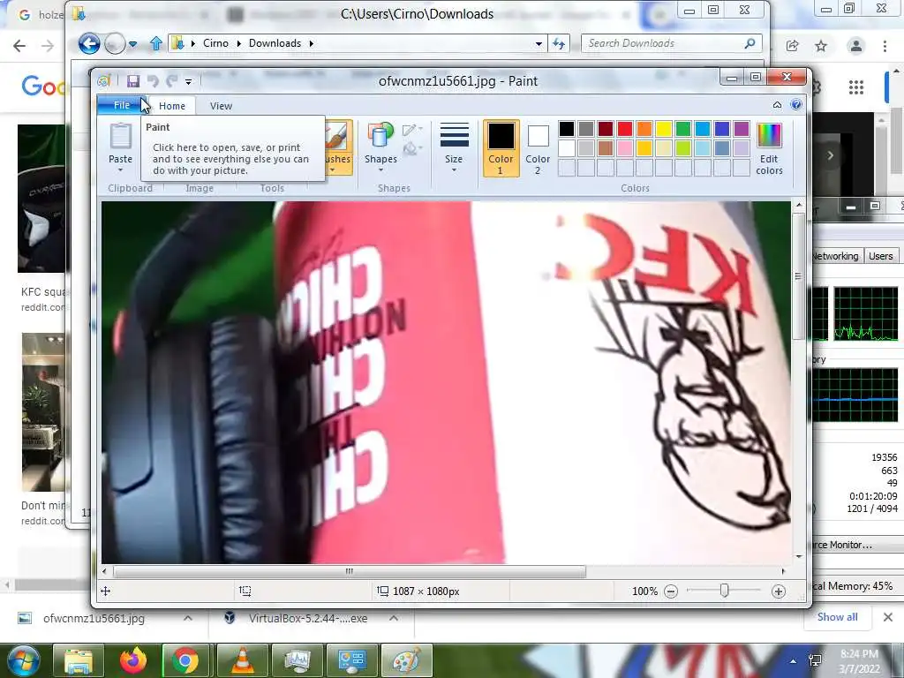This screenshot has width=904, height=678.
Task: Click Chrome browser back arrow
Action: click(19, 46)
